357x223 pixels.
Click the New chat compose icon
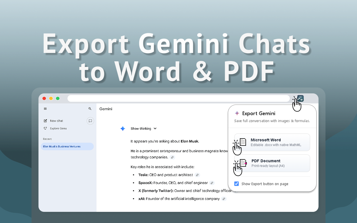click(45, 121)
